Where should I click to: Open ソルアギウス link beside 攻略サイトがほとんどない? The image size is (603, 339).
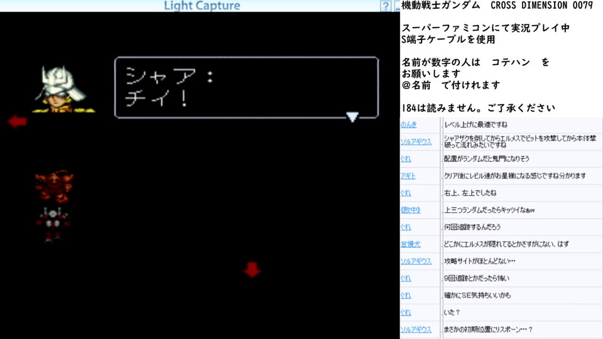pos(416,261)
